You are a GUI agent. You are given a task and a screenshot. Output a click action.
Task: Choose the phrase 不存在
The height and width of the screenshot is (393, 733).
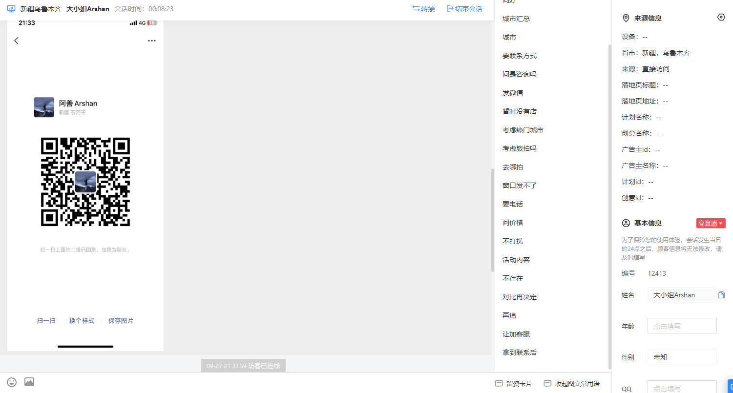coord(513,278)
